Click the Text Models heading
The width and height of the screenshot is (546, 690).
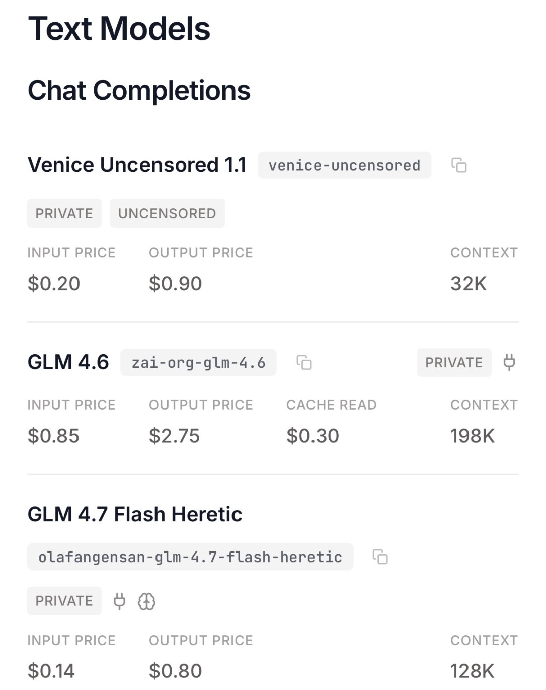(x=119, y=28)
